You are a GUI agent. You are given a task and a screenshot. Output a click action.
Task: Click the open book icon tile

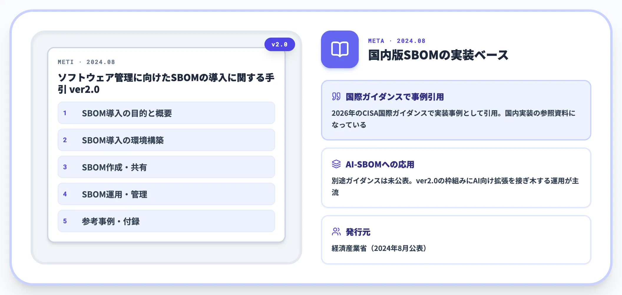(x=340, y=49)
